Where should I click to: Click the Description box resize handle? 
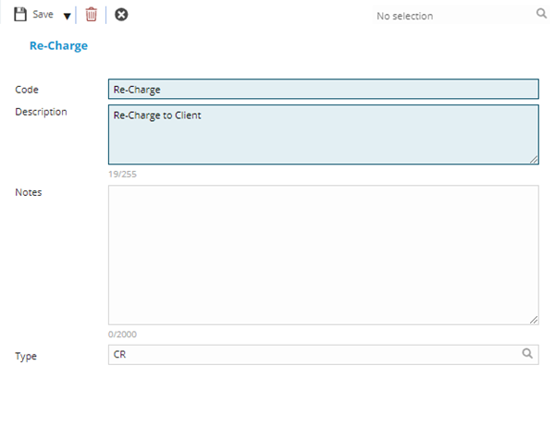(534, 159)
